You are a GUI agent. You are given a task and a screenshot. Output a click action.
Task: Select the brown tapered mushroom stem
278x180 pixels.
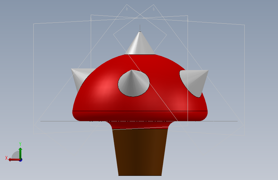click(x=140, y=152)
